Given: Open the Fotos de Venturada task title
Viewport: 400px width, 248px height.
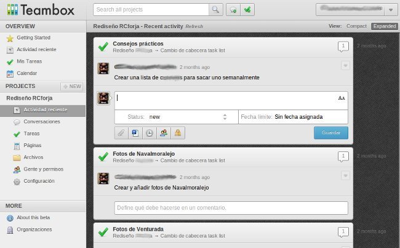Looking at the screenshot, I should [x=138, y=229].
